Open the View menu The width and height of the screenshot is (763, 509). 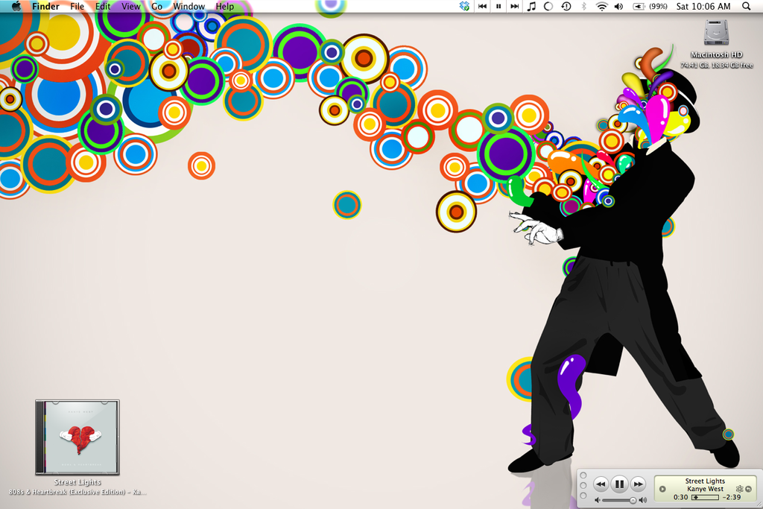click(x=130, y=6)
